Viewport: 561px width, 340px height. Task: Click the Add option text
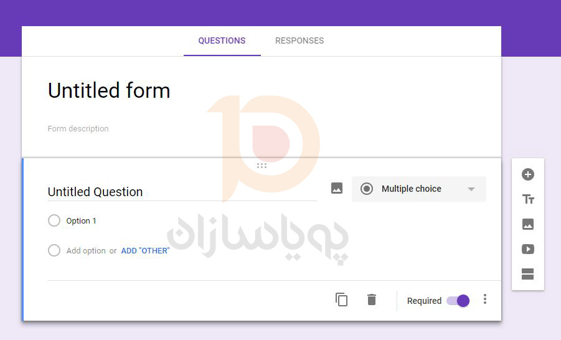click(86, 251)
